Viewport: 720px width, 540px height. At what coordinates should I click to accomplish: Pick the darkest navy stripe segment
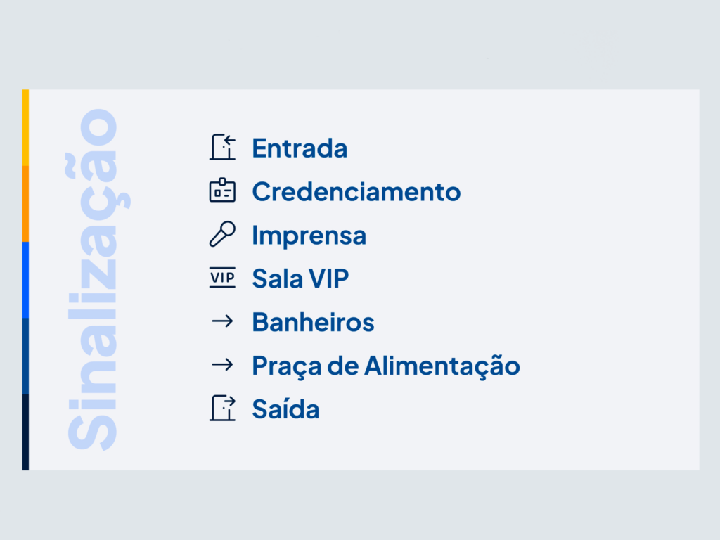[x=26, y=432]
